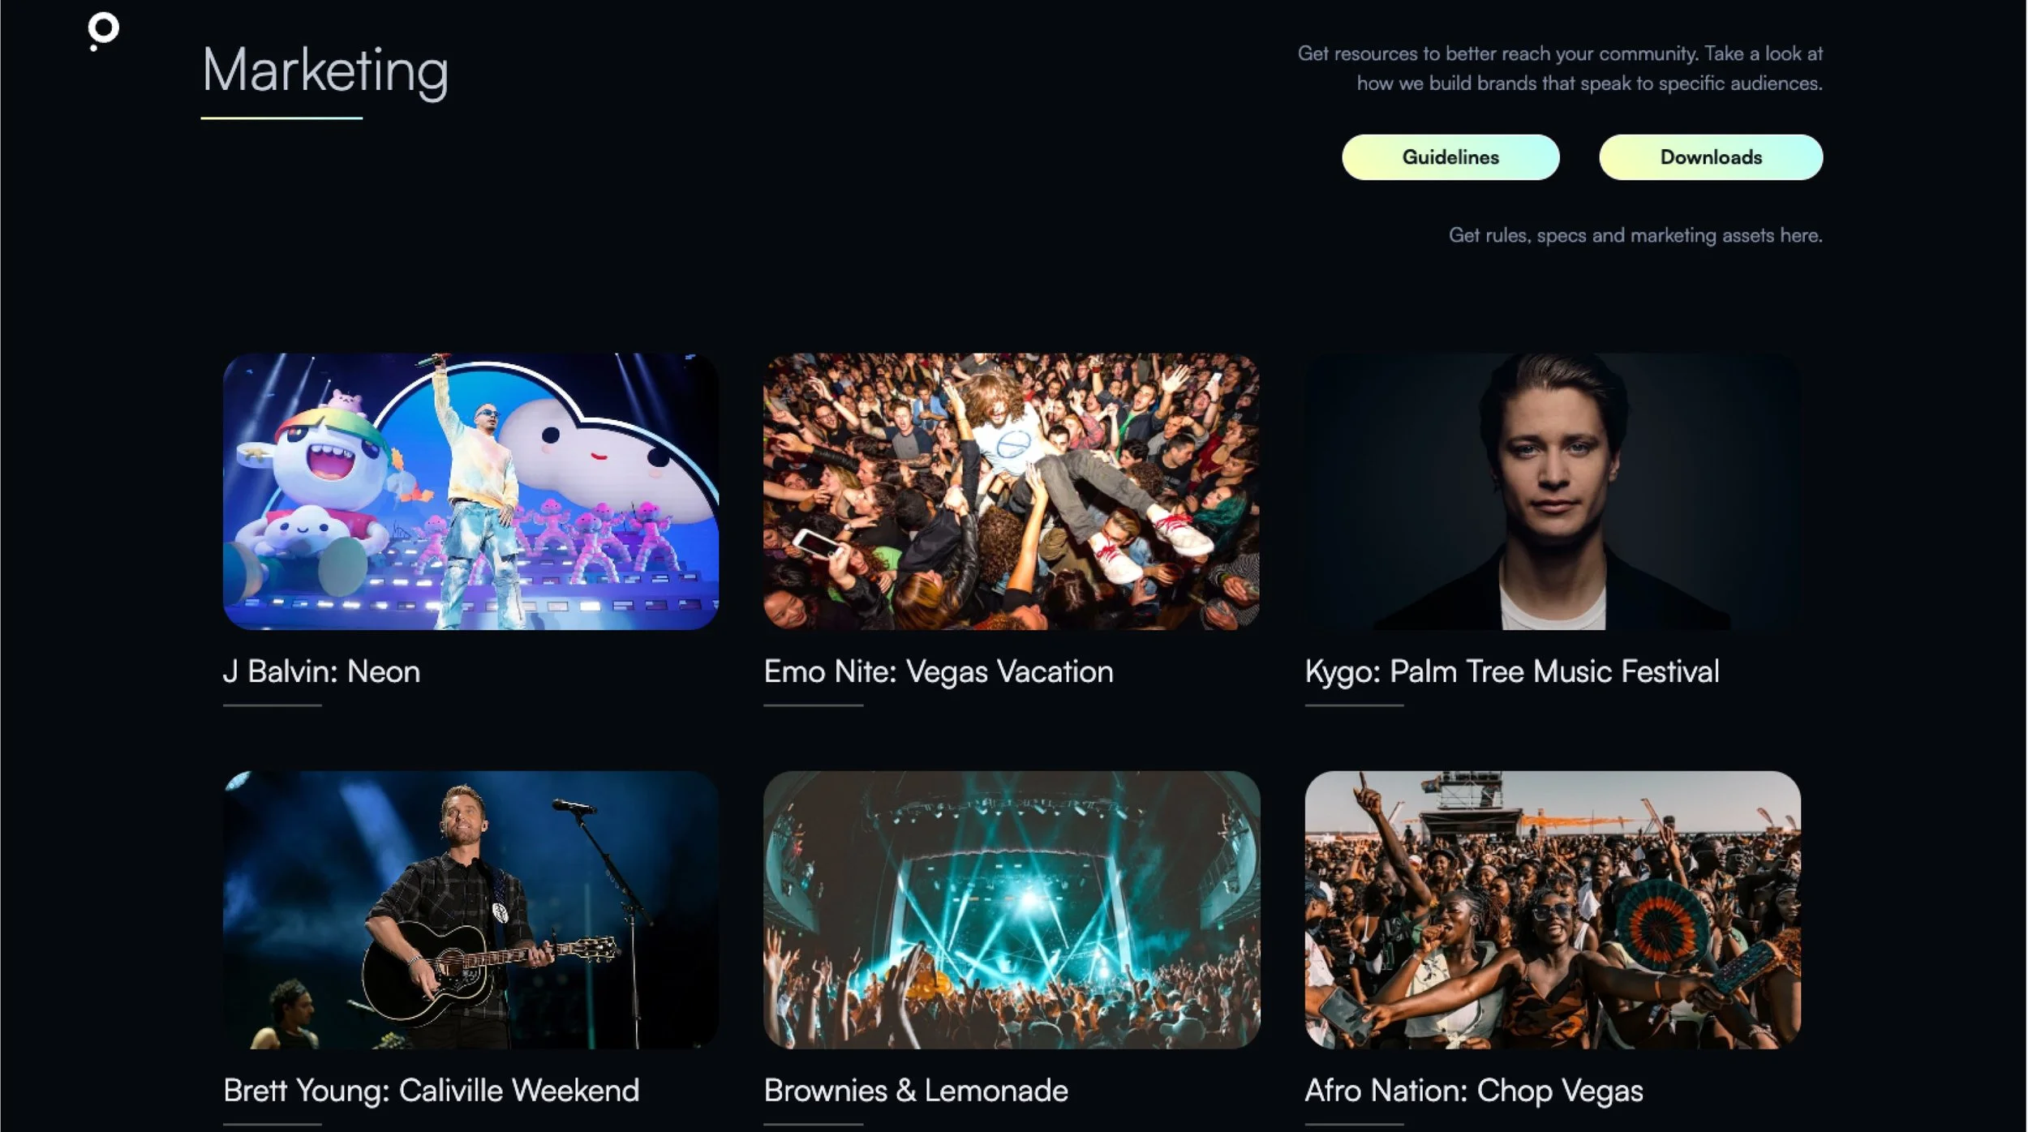Open the J Balvin stage performance thumbnail

[470, 491]
